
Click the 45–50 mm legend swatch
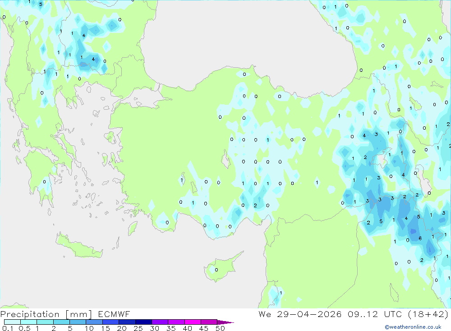coord(209,322)
